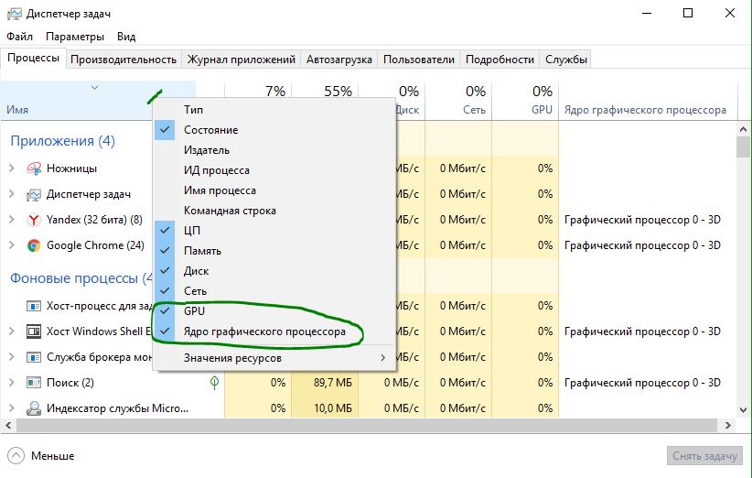The height and width of the screenshot is (478, 752).
Task: Sort by the GPU column header
Action: pyautogui.click(x=525, y=101)
